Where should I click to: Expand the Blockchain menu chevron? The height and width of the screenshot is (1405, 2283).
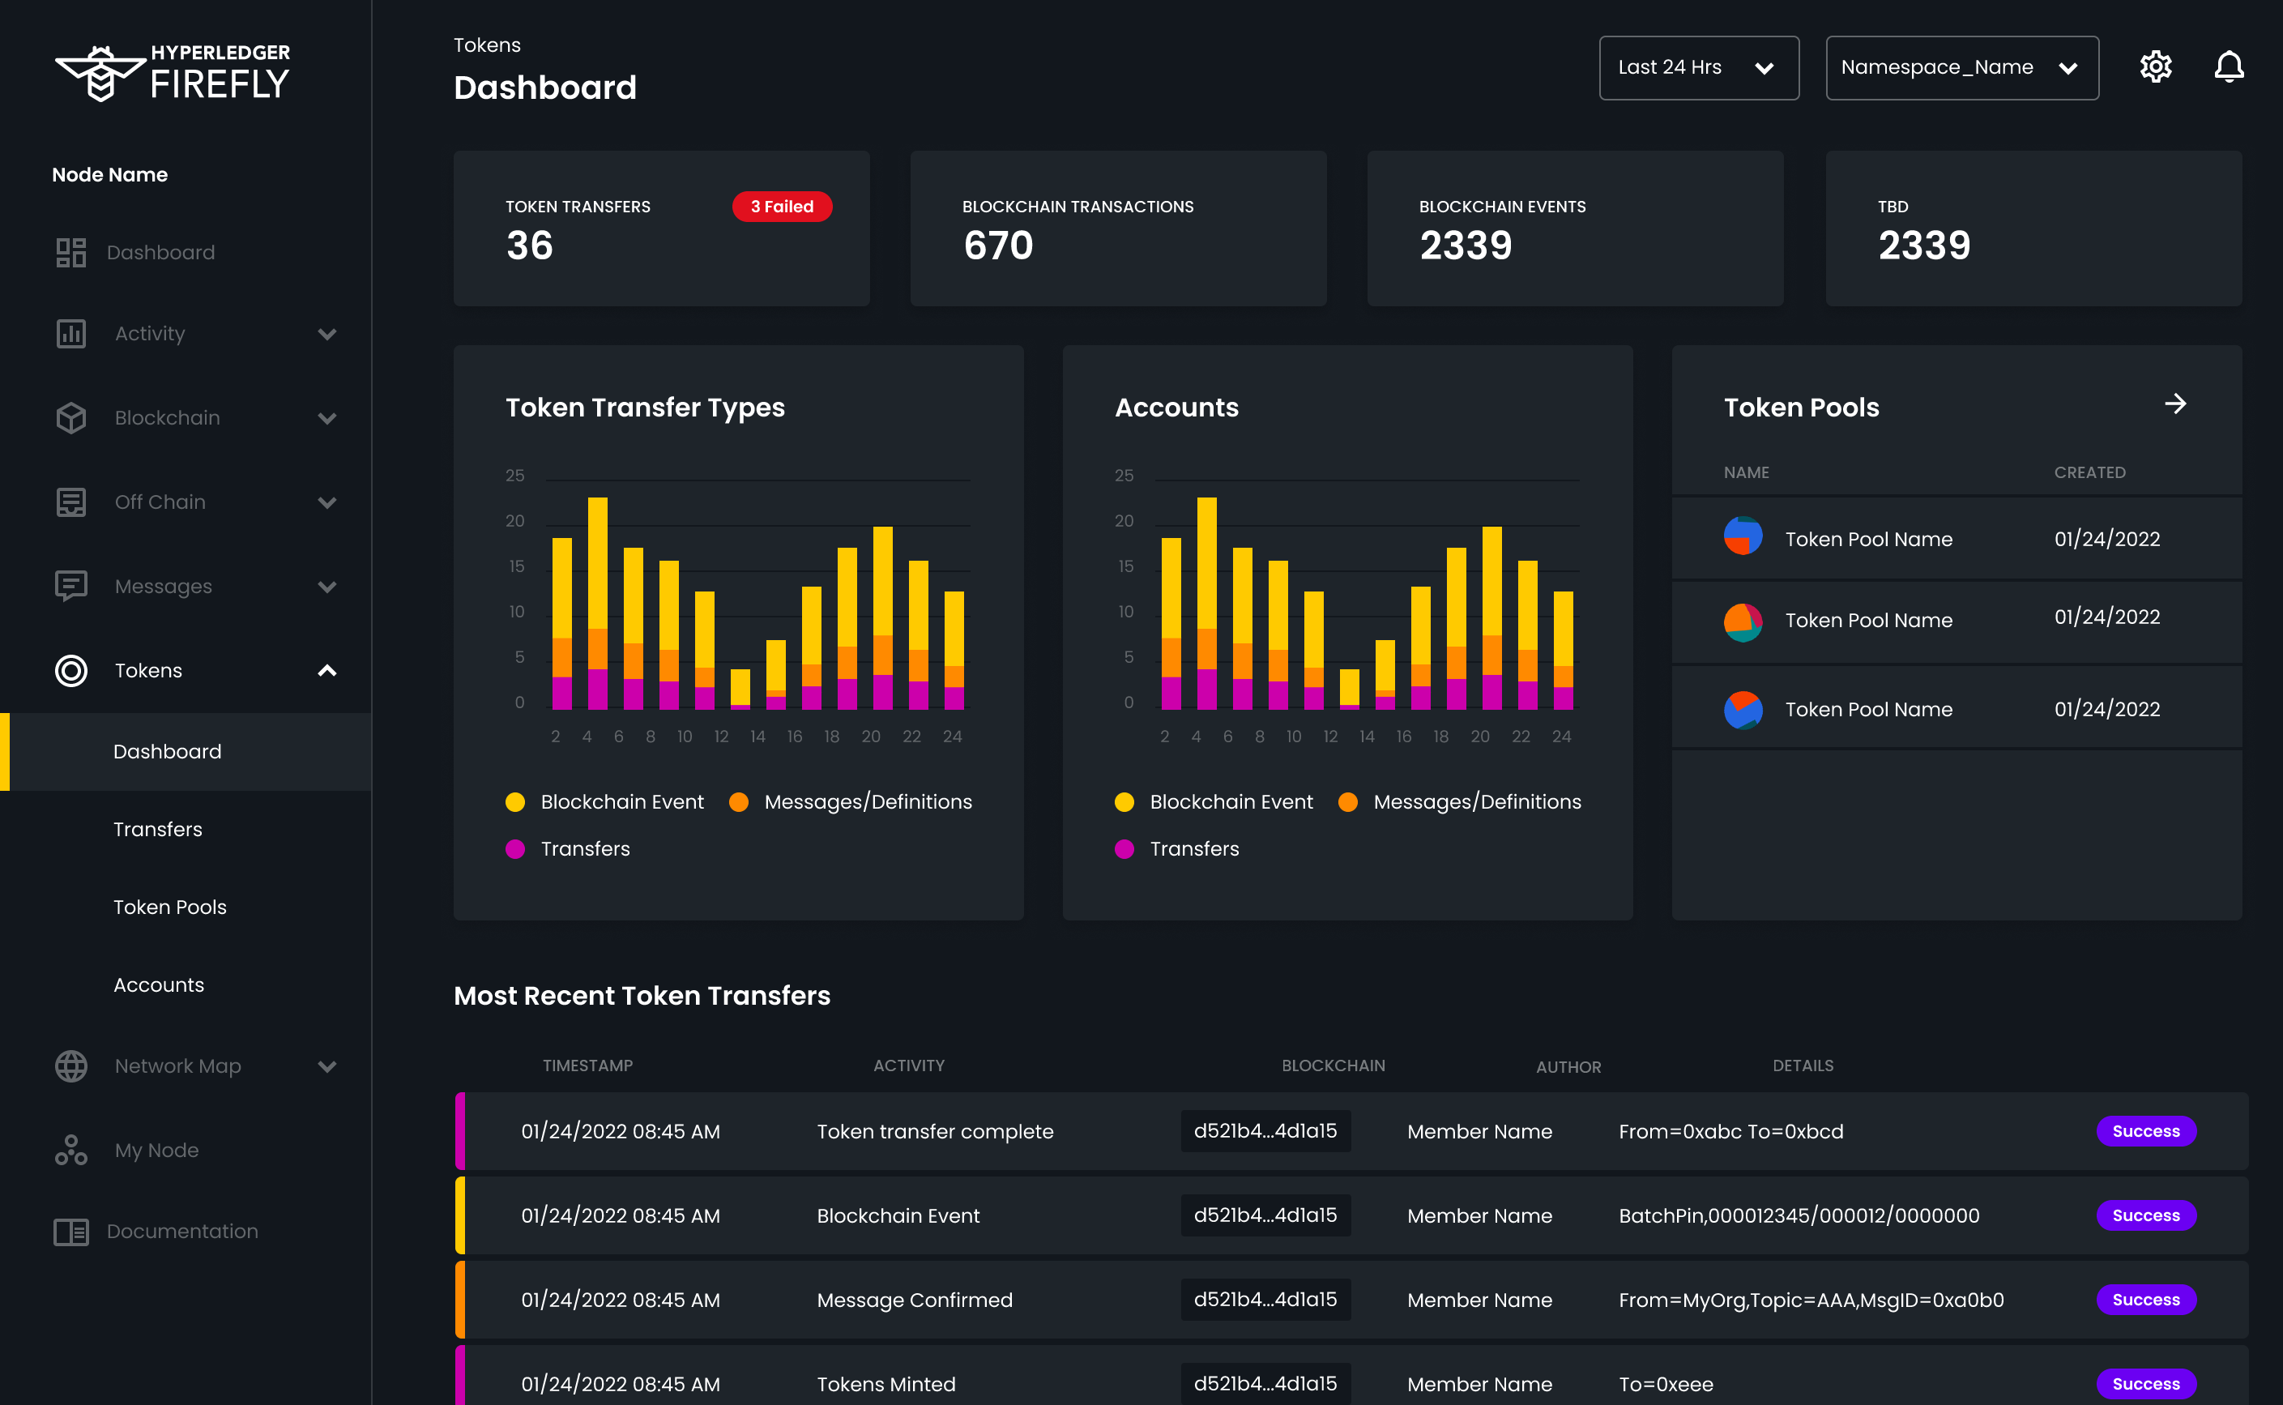pyautogui.click(x=327, y=418)
